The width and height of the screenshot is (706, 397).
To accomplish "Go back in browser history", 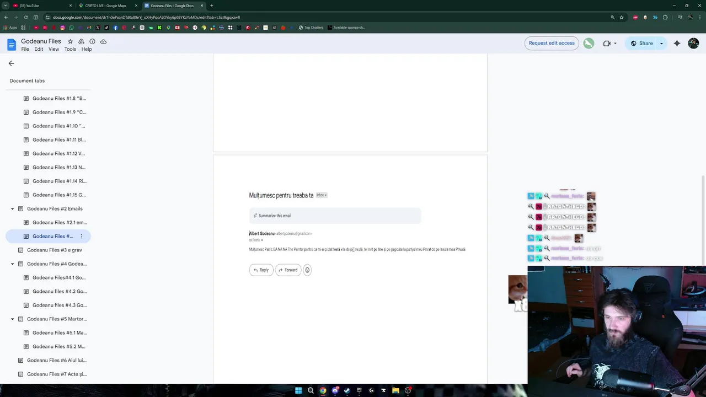I will [6, 17].
